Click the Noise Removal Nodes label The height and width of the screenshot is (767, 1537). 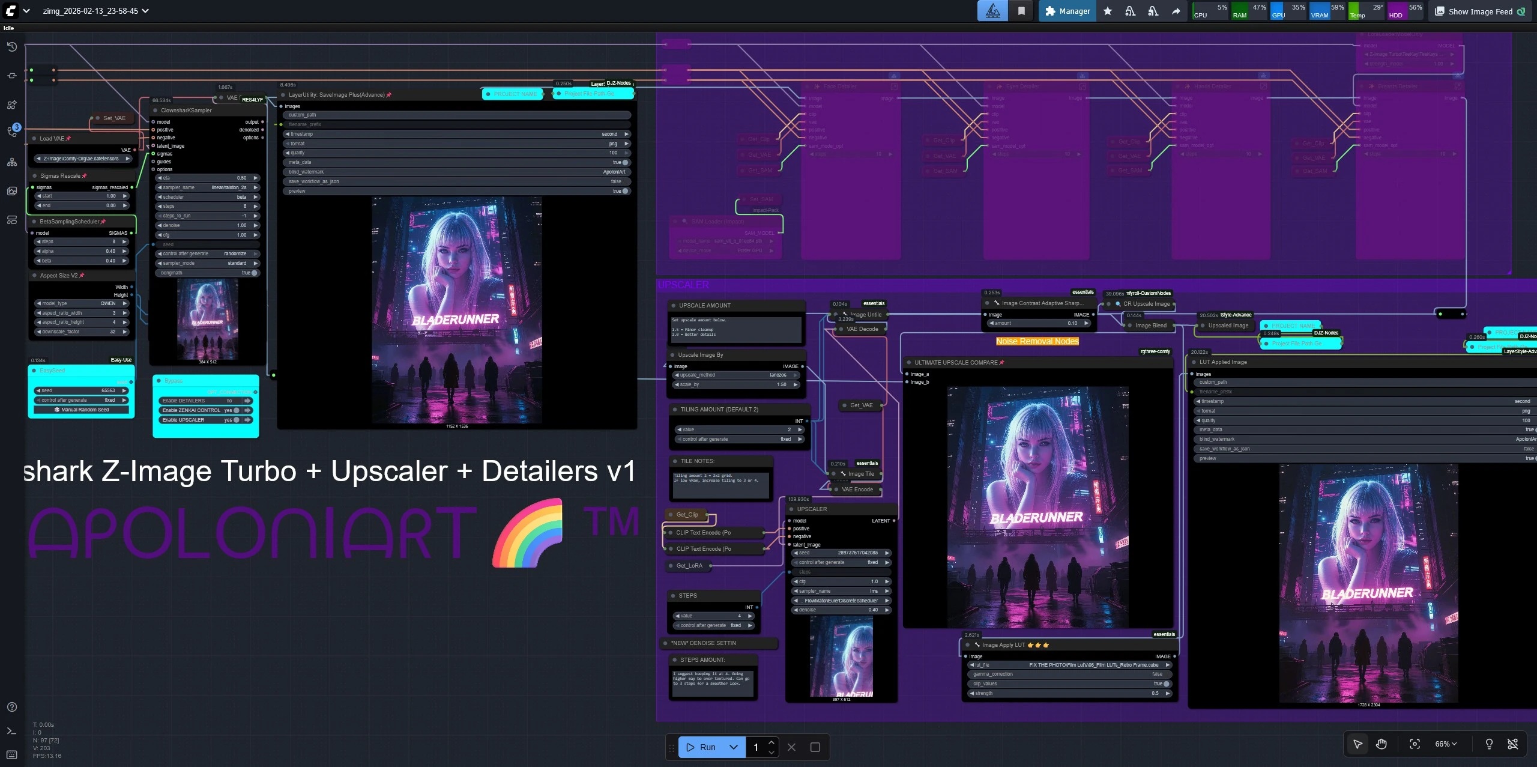(x=1037, y=341)
